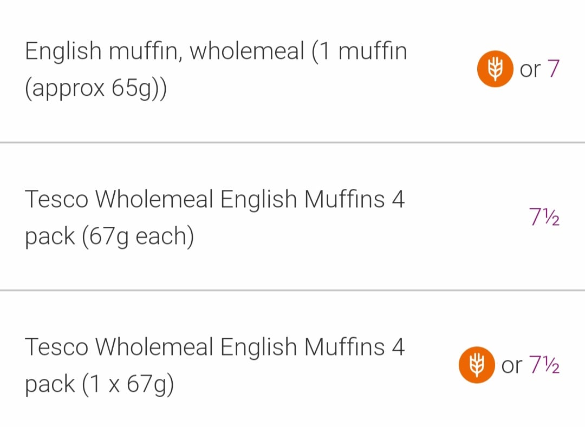Tap the "(67g each)" pack size text
This screenshot has width=585, height=427.
pyautogui.click(x=138, y=237)
